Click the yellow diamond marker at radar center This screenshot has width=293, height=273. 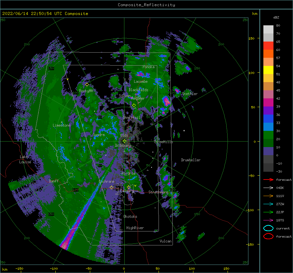tap(124, 141)
